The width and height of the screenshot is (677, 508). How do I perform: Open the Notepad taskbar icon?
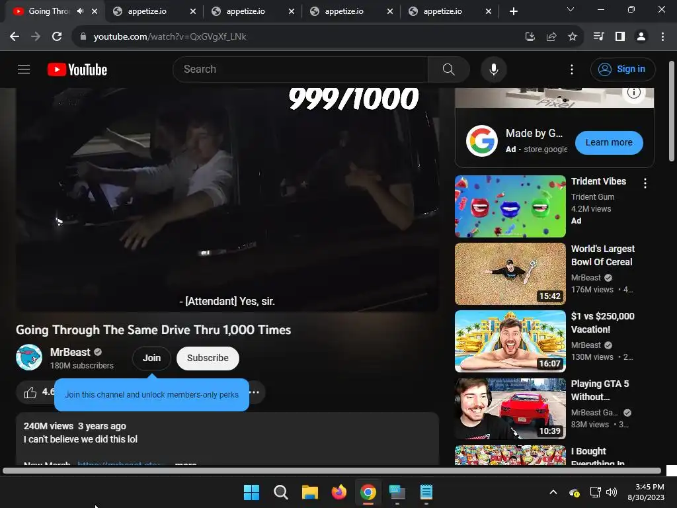pos(426,492)
